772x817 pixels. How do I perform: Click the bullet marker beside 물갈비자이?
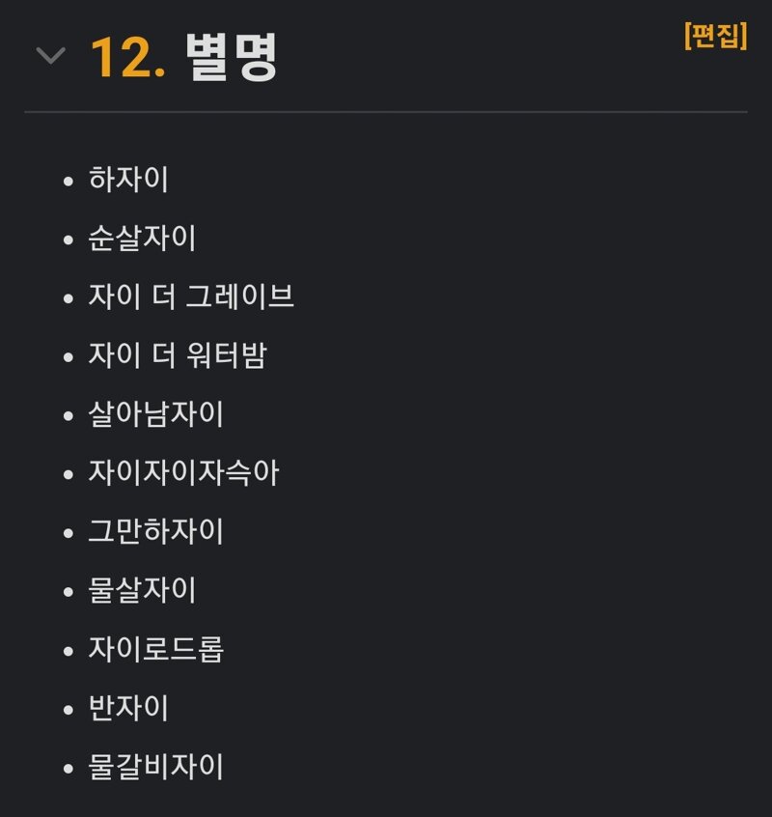coord(68,769)
